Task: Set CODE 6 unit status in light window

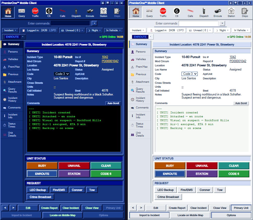Action: (234, 174)
